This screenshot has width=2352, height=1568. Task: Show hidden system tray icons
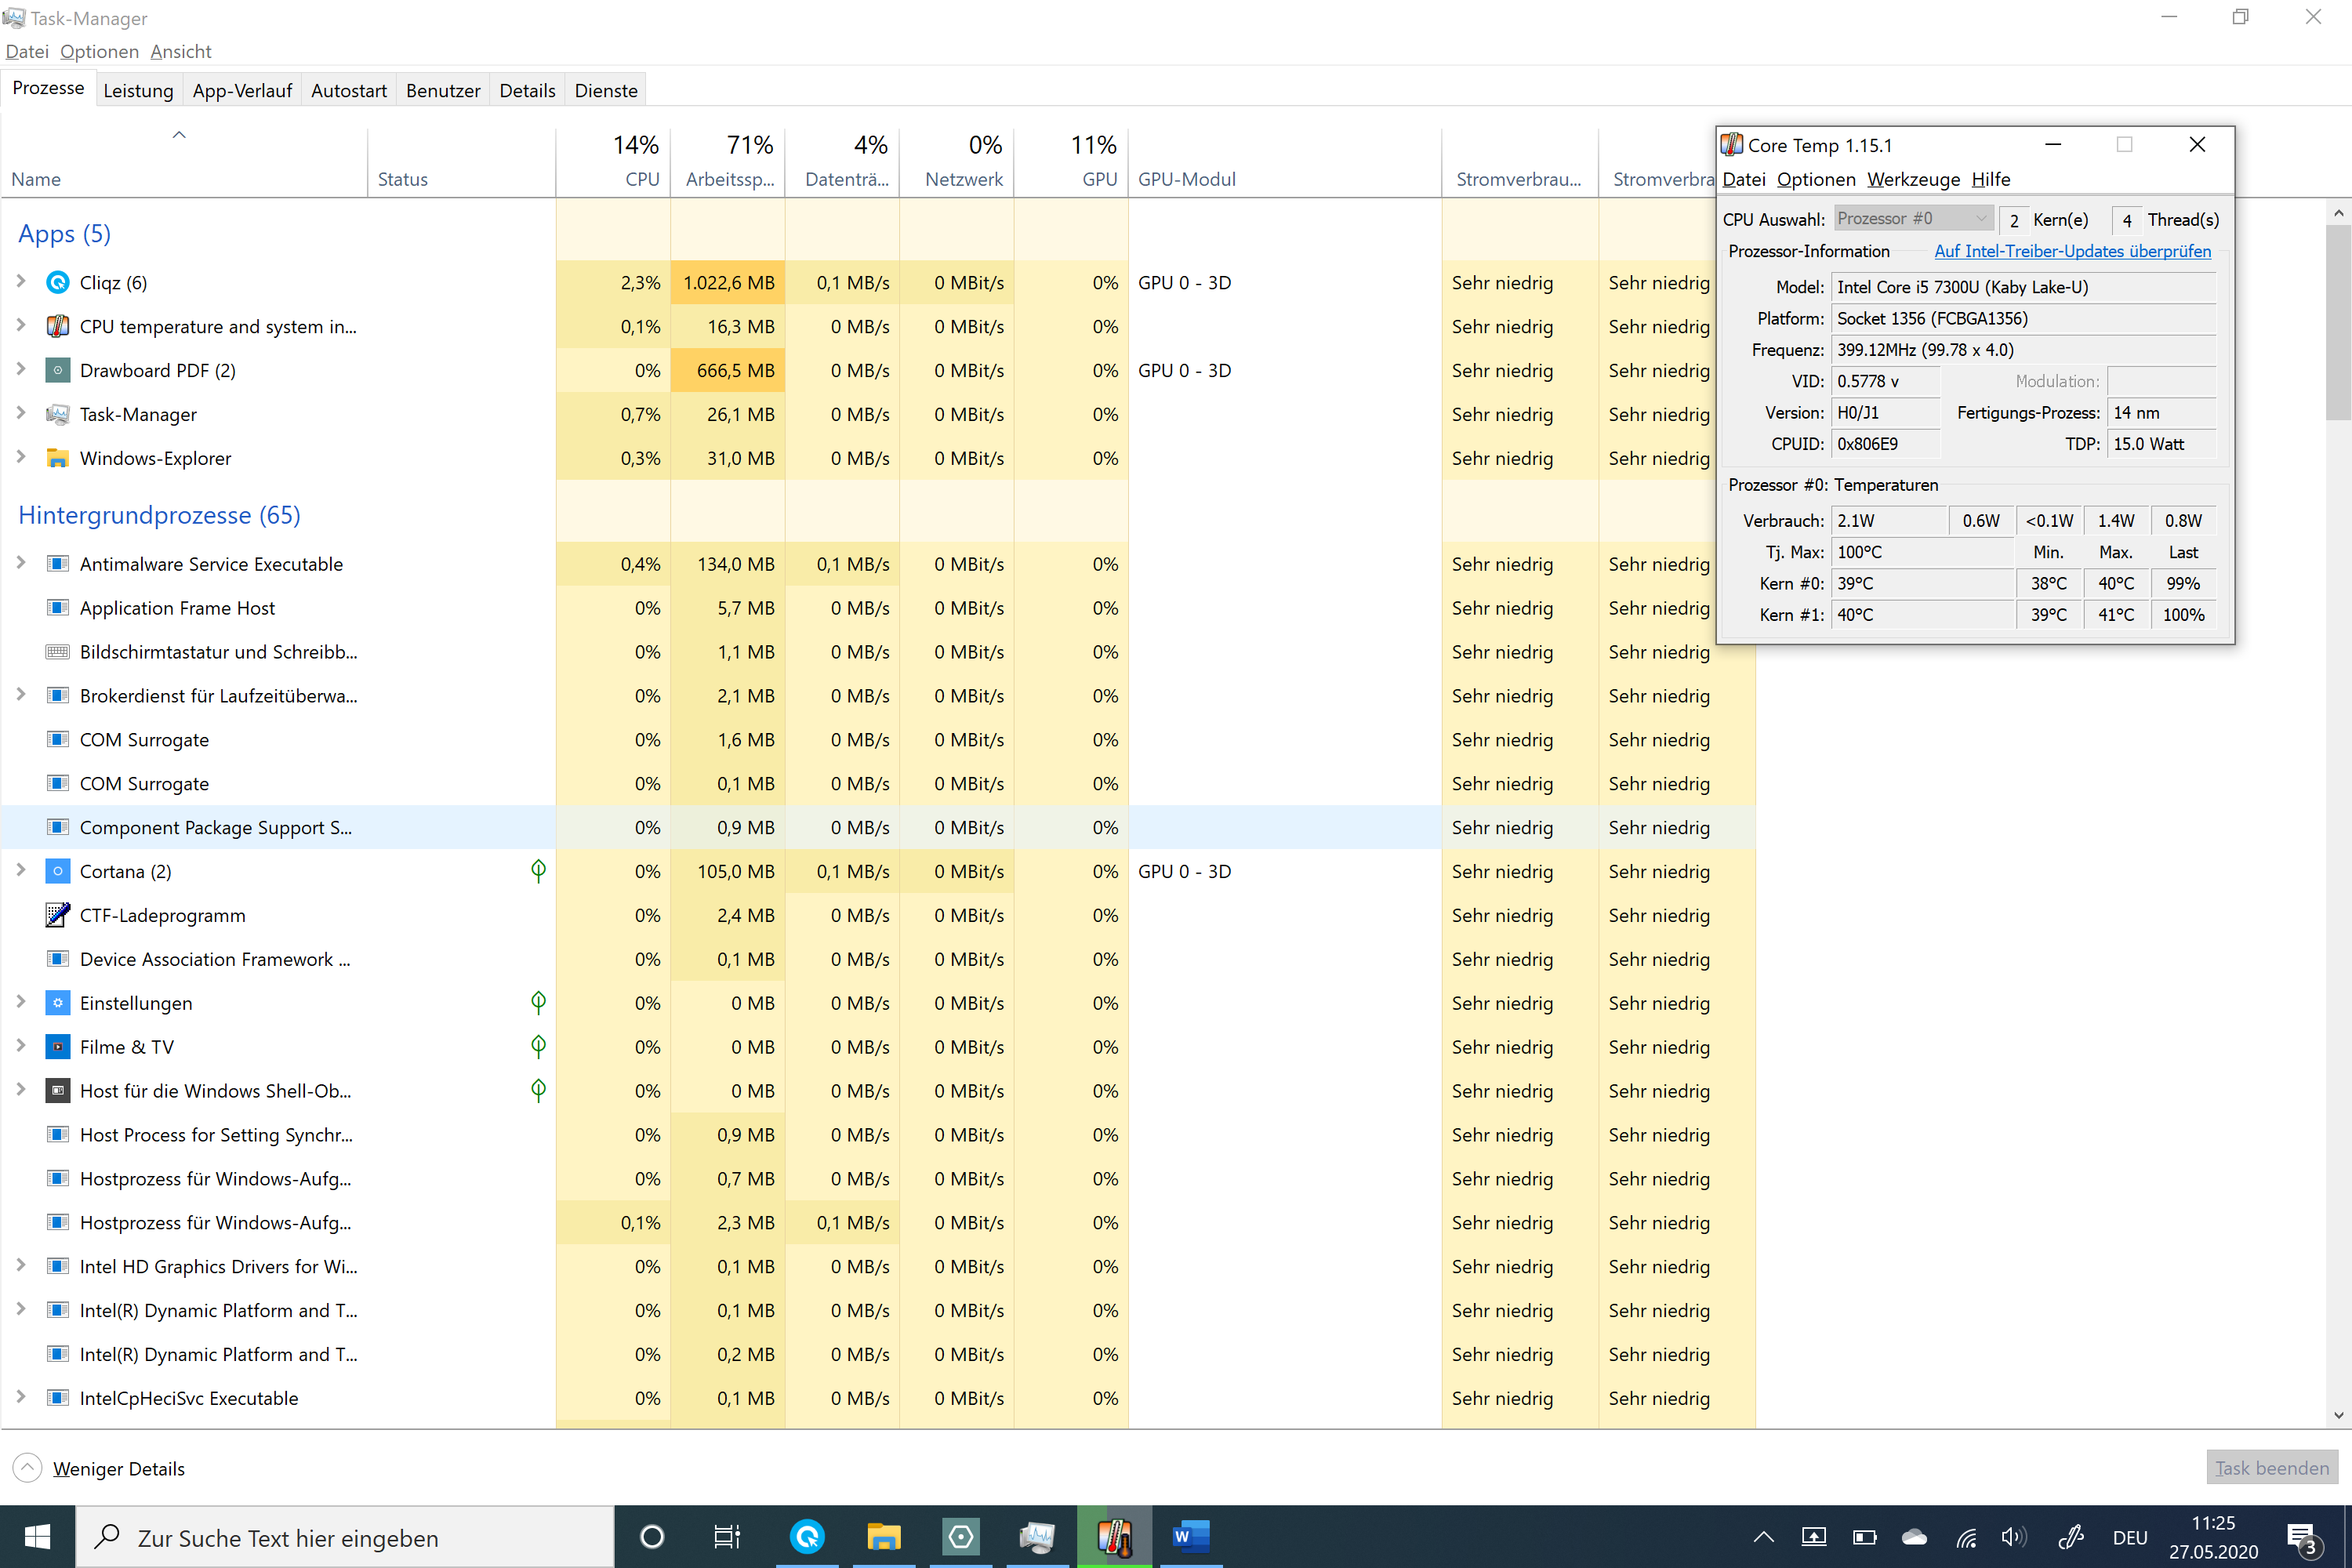coord(1764,1538)
